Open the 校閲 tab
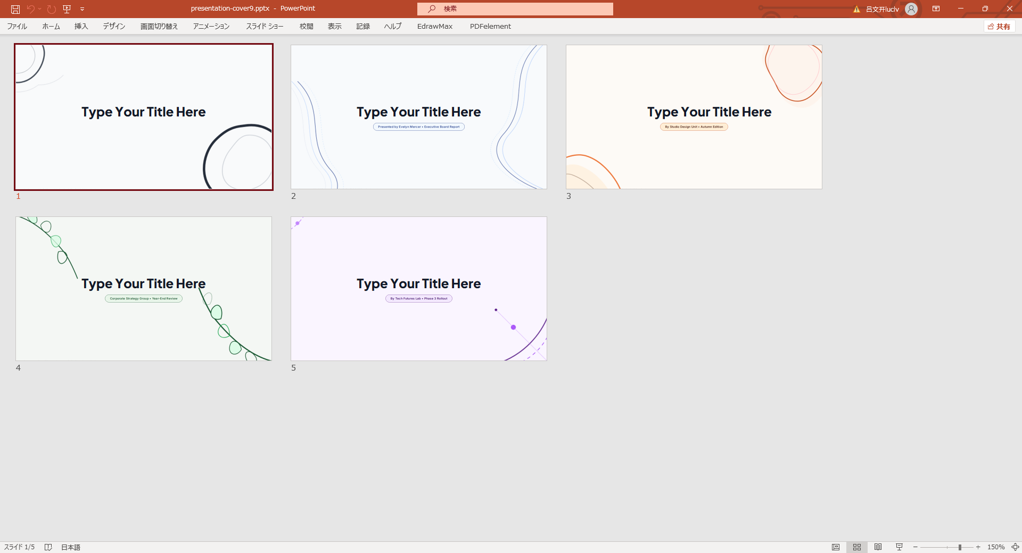Image resolution: width=1022 pixels, height=553 pixels. pos(307,26)
